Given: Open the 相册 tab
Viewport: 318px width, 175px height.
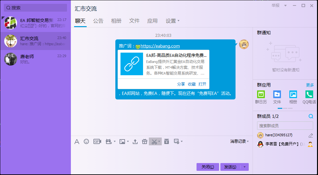Looking at the screenshot, I should [116, 21].
